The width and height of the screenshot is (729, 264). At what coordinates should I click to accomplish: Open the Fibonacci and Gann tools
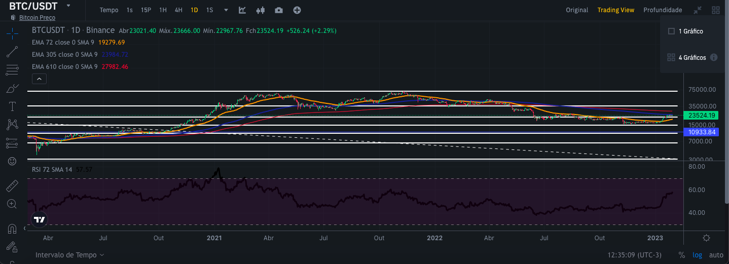coord(12,70)
